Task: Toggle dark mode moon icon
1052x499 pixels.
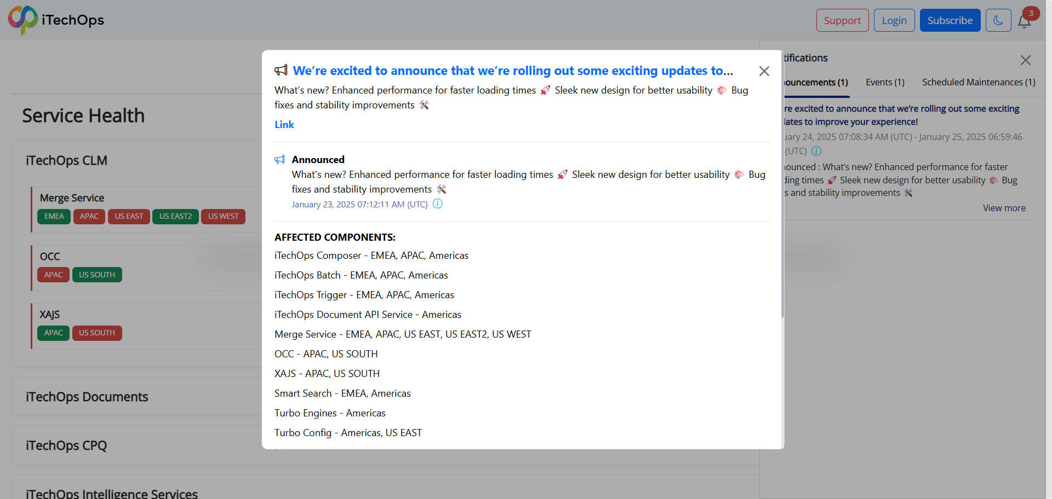Action: click(x=998, y=20)
